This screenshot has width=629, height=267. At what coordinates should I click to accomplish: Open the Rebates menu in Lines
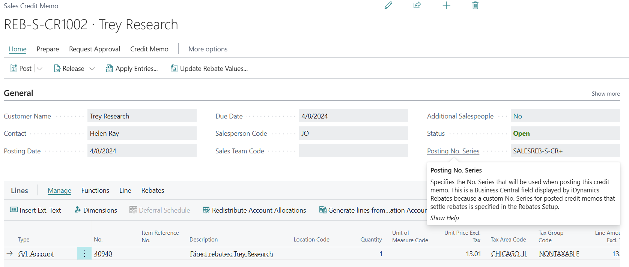tap(152, 190)
